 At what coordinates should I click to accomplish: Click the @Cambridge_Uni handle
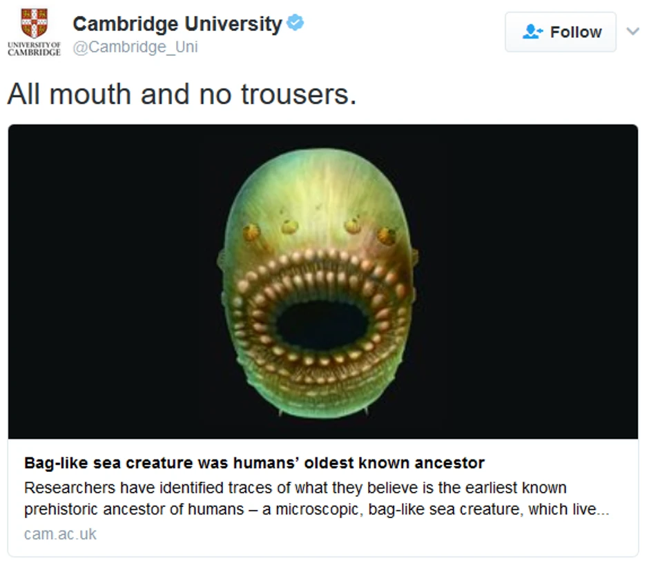click(x=135, y=48)
